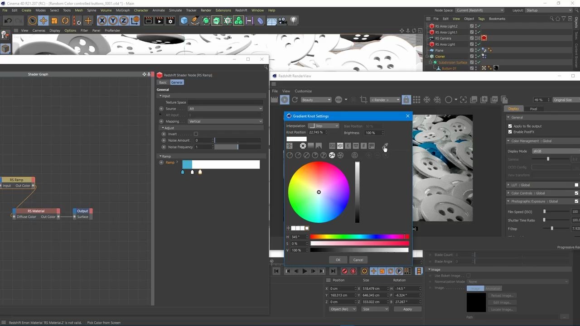580x326 pixels.
Task: Select the Rotate tool in the toolbar
Action: point(65,20)
